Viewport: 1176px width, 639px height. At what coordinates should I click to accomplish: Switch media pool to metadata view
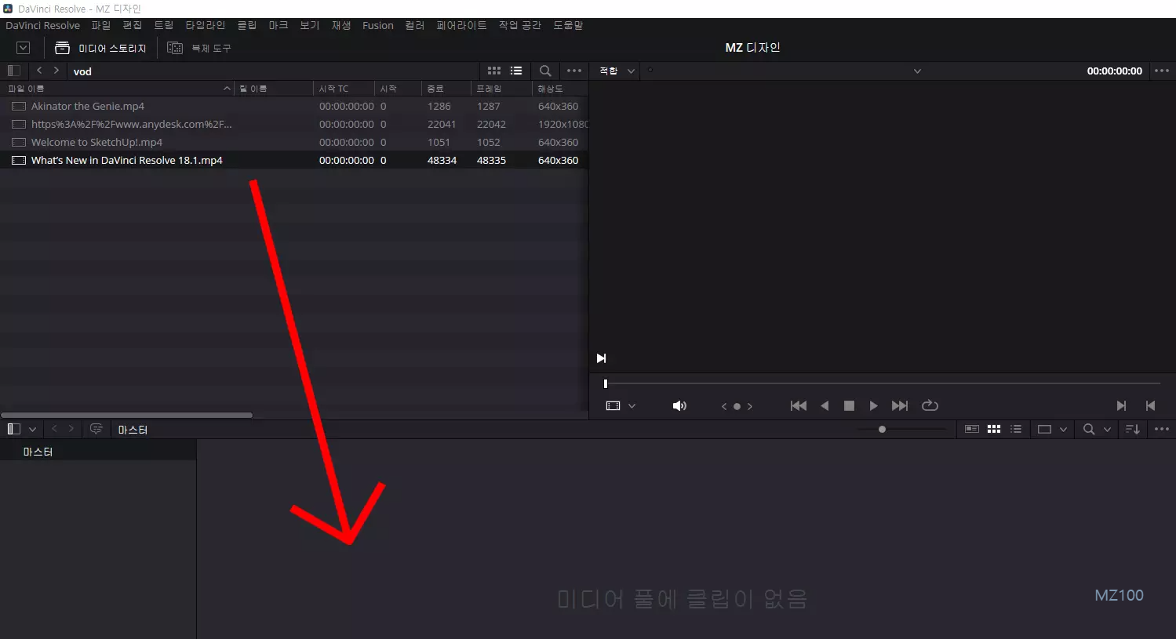[x=971, y=429]
